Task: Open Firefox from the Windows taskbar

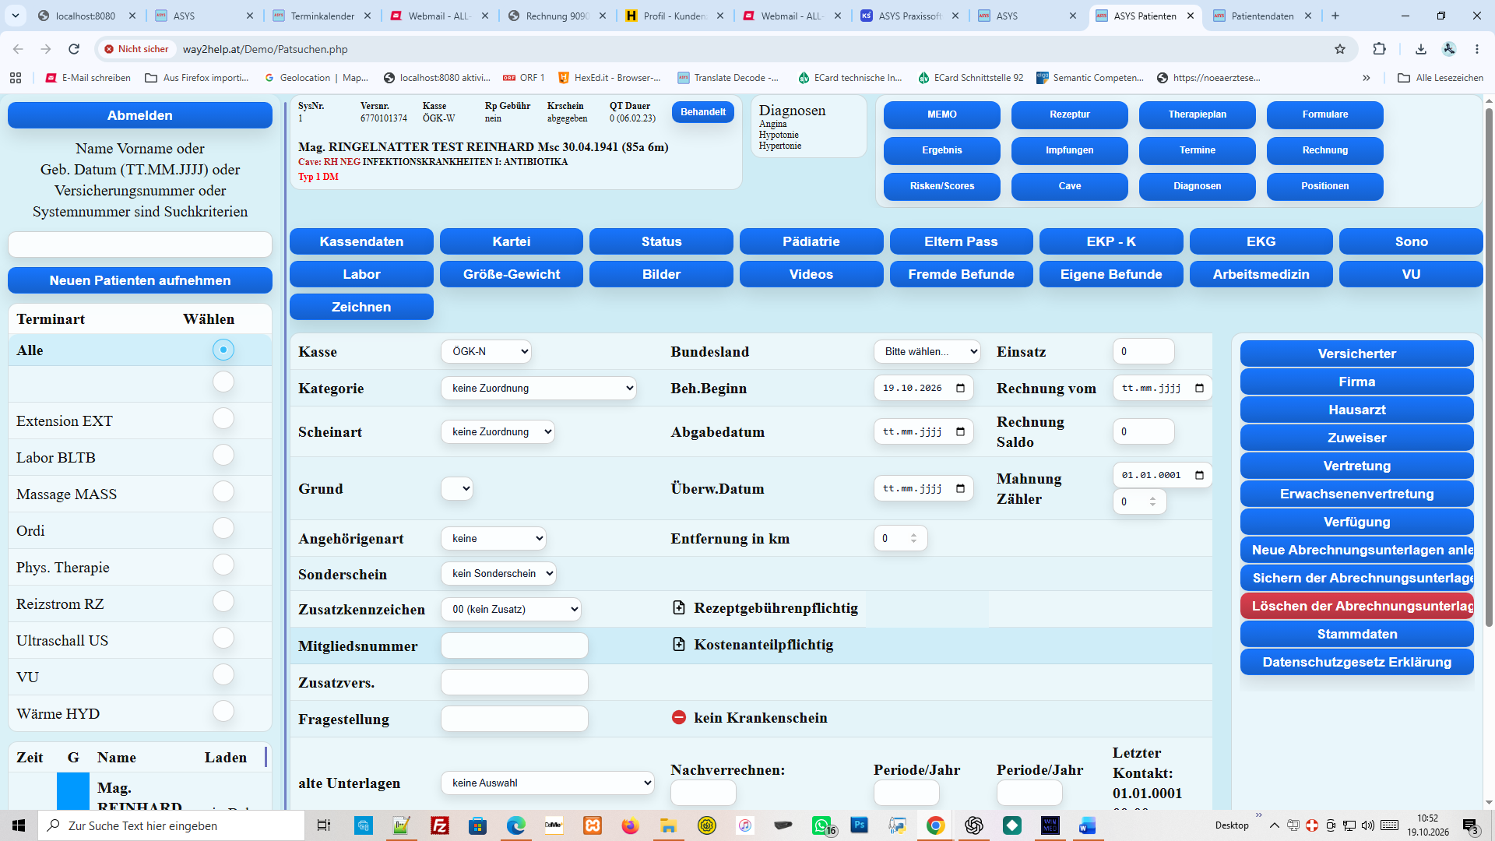Action: pos(630,825)
